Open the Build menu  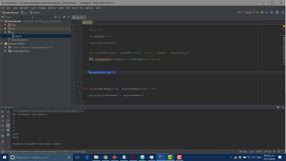pos(61,8)
